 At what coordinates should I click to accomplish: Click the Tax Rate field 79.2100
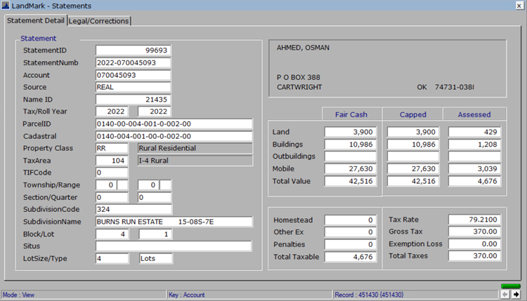(474, 220)
